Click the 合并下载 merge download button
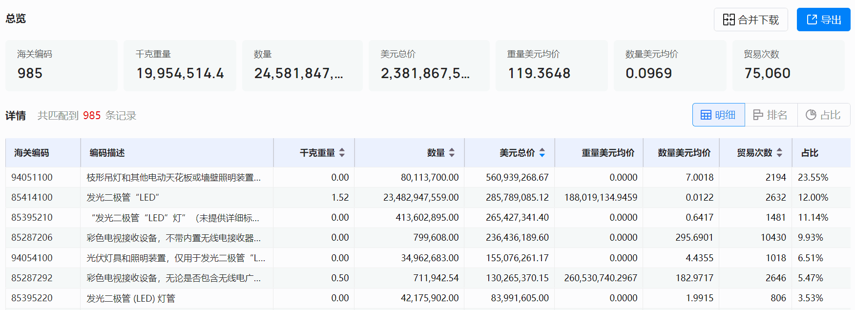Viewport: 855px width, 310px height. (751, 20)
